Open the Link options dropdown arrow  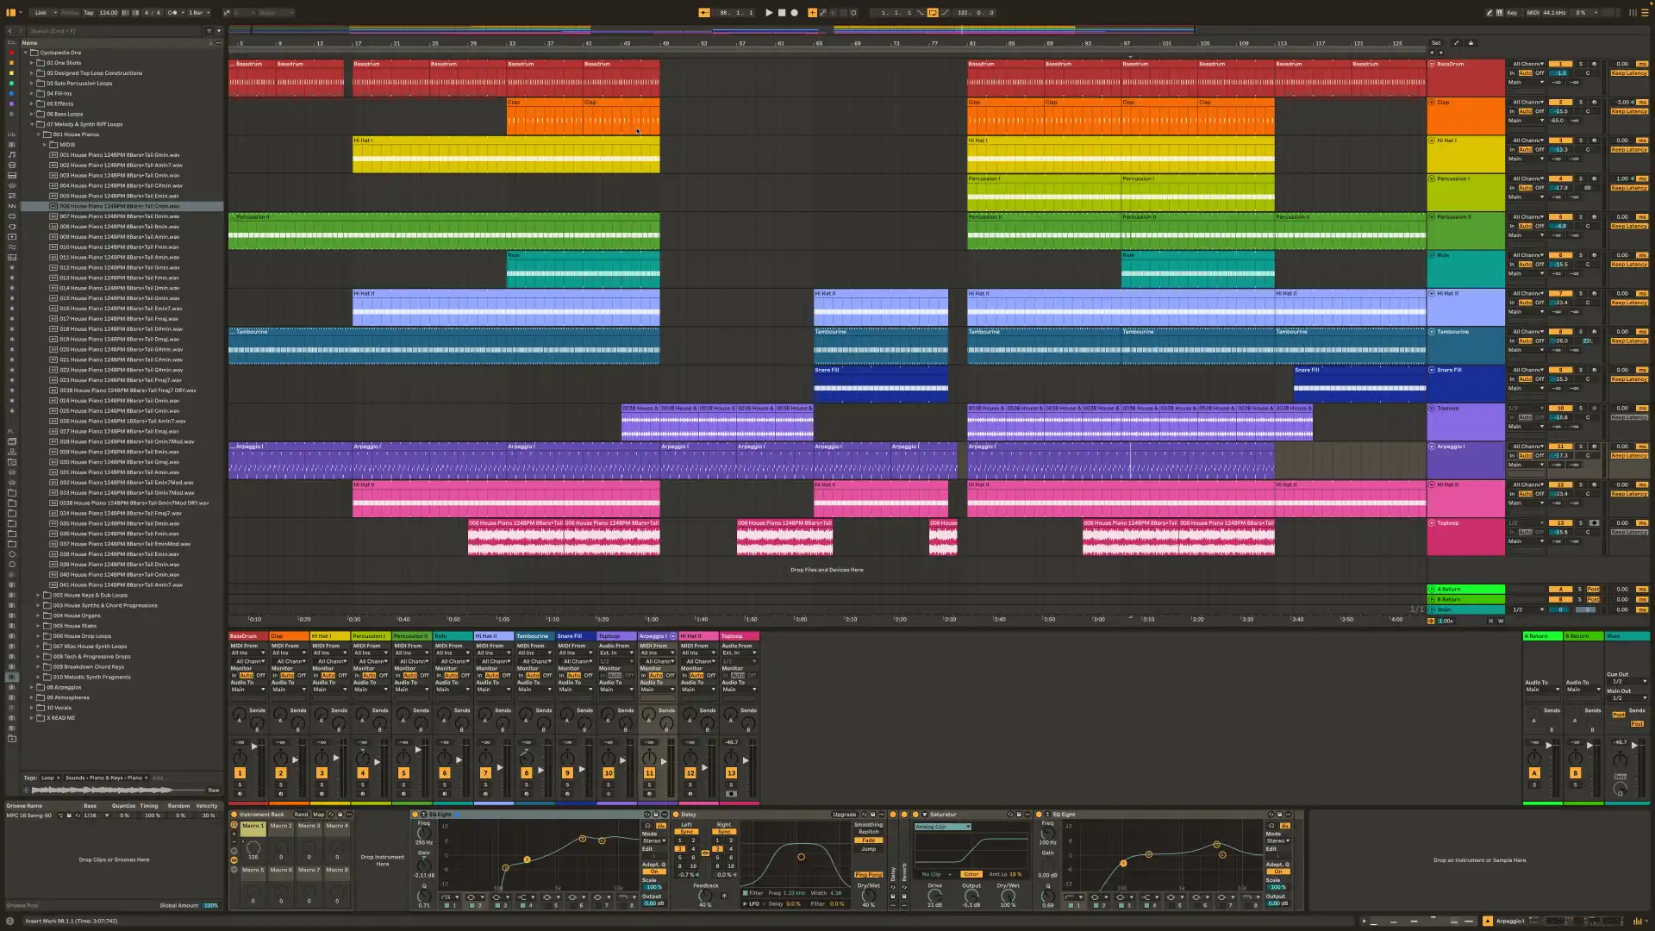[55, 13]
